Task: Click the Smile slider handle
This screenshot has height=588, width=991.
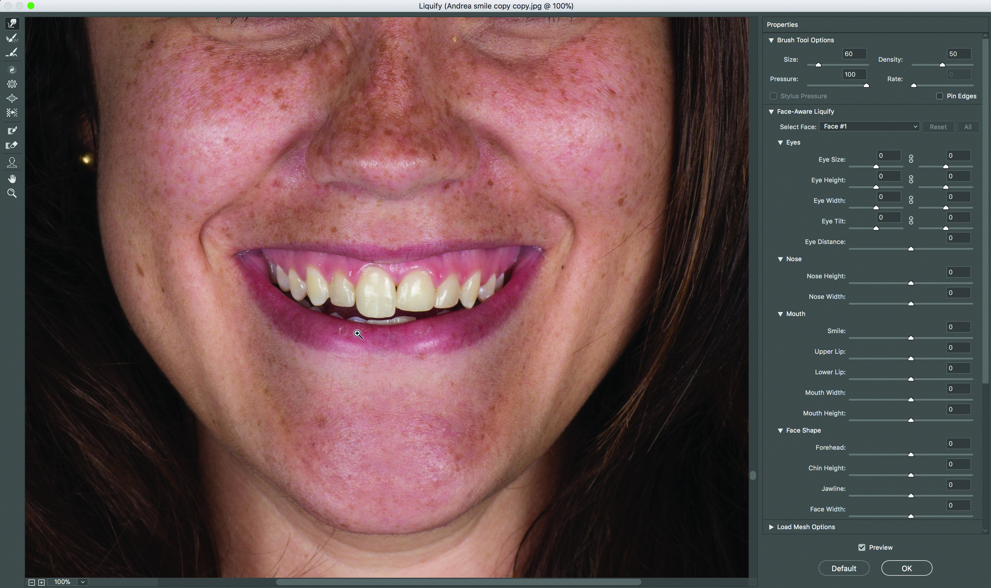Action: [x=911, y=338]
